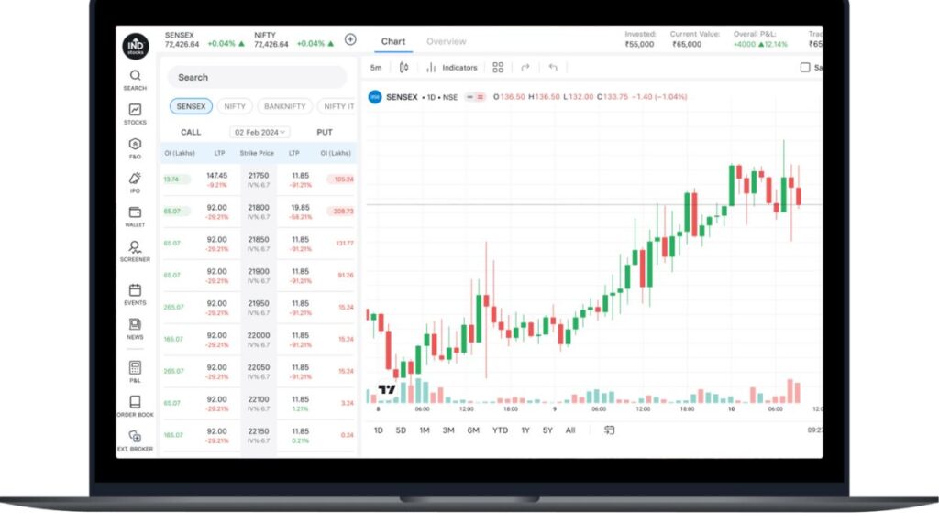Screen dimensions: 939x522
Task: Select the All time range
Action: pos(570,430)
